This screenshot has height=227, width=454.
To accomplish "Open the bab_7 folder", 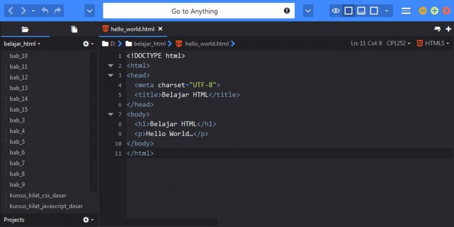I will click(x=17, y=163).
